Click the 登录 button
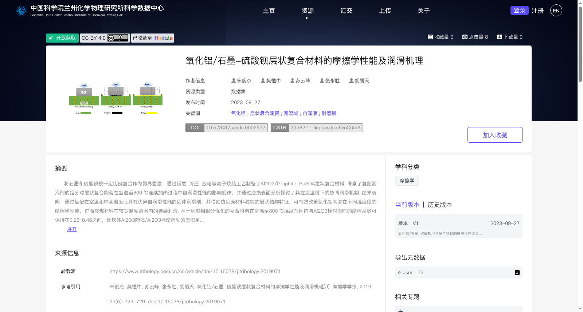Image resolution: width=583 pixels, height=312 pixels. pyautogui.click(x=520, y=10)
